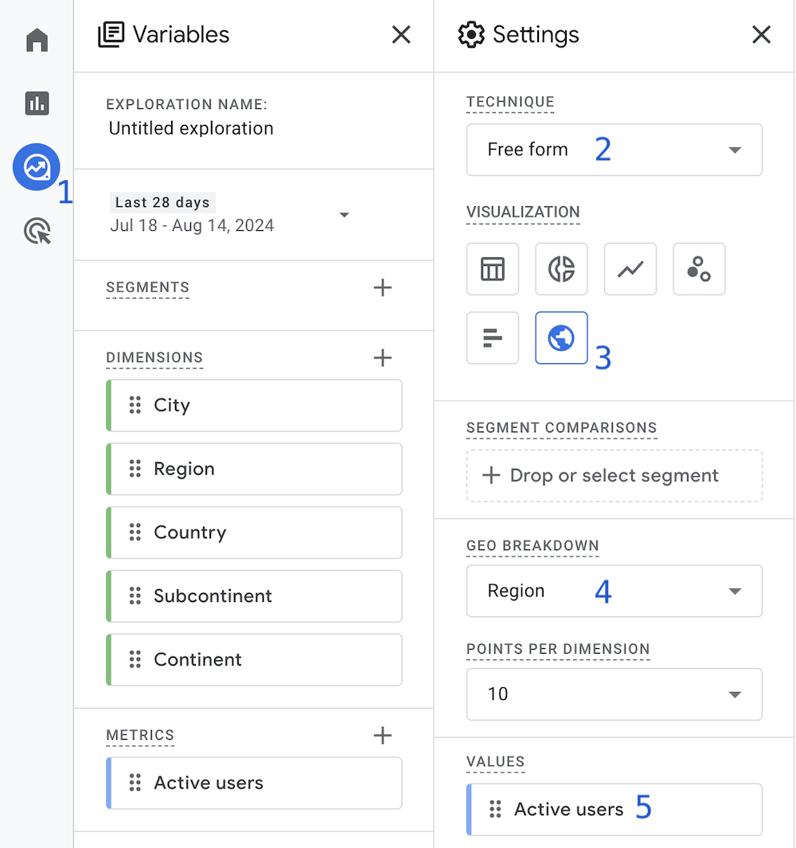Select the Table visualization
The width and height of the screenshot is (796, 848).
[x=493, y=269]
